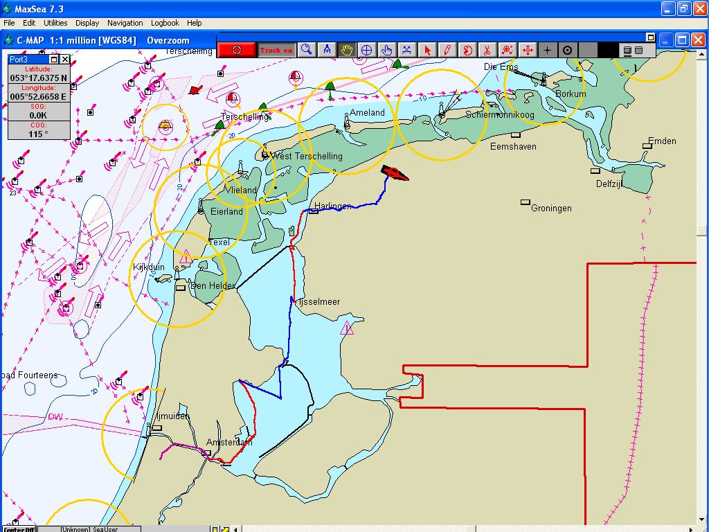Toggle the Track on button
The width and height of the screenshot is (709, 532).
(277, 50)
